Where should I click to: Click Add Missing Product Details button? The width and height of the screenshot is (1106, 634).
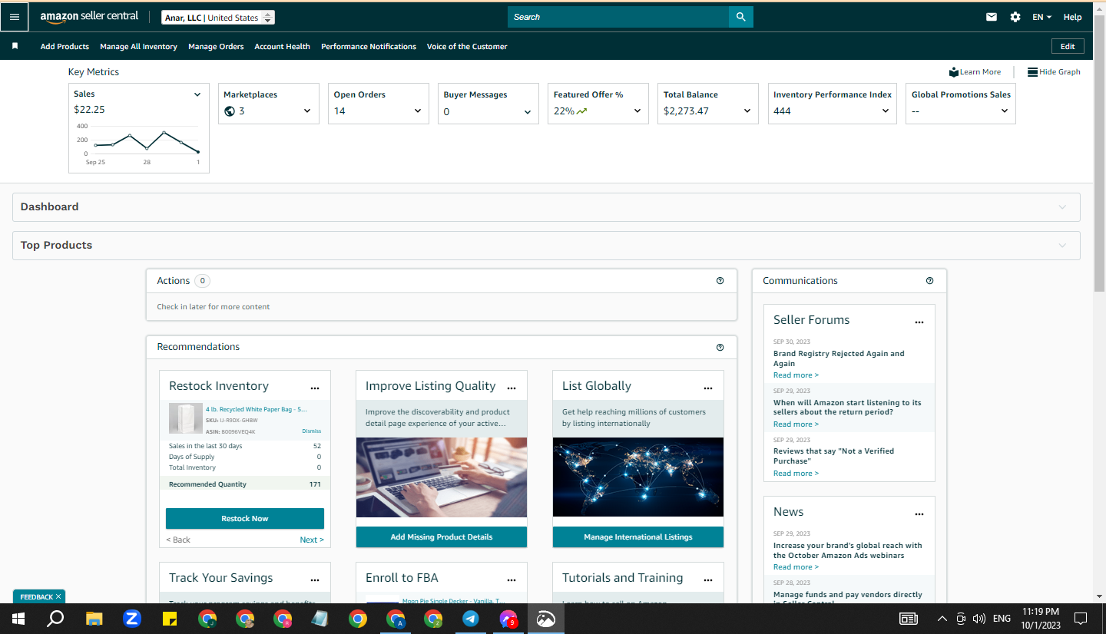tap(442, 537)
